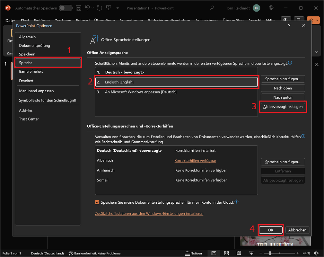Screen dimensions: 324x257
Task: Click Folie 1 von 1 in status bar
Action: (12, 253)
